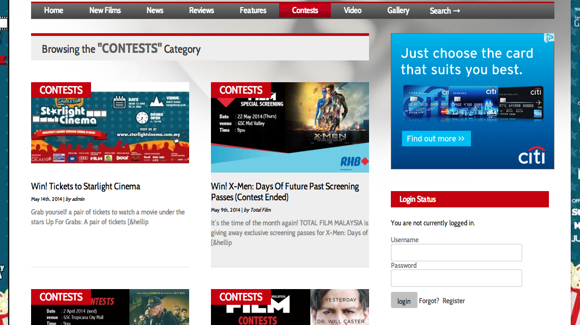Click the Register link
The image size is (580, 325).
point(454,301)
